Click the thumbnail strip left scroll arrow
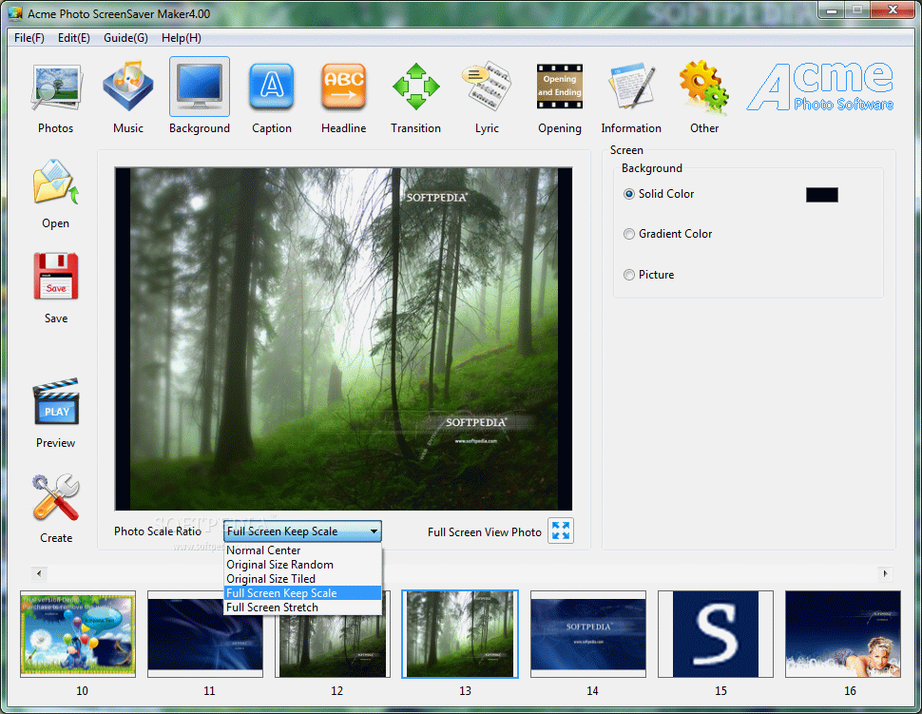922x714 pixels. coord(39,573)
